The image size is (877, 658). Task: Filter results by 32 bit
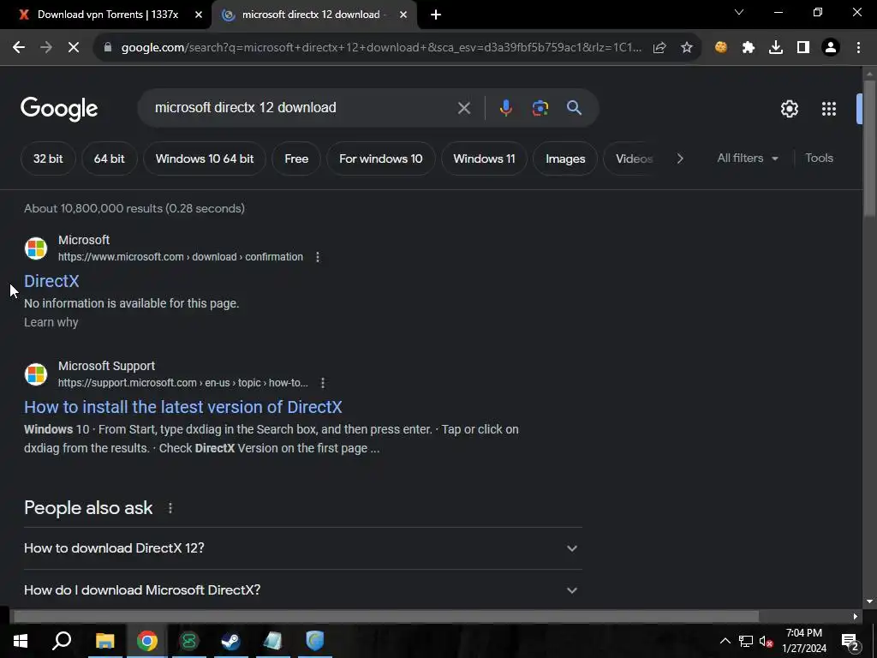pyautogui.click(x=48, y=159)
